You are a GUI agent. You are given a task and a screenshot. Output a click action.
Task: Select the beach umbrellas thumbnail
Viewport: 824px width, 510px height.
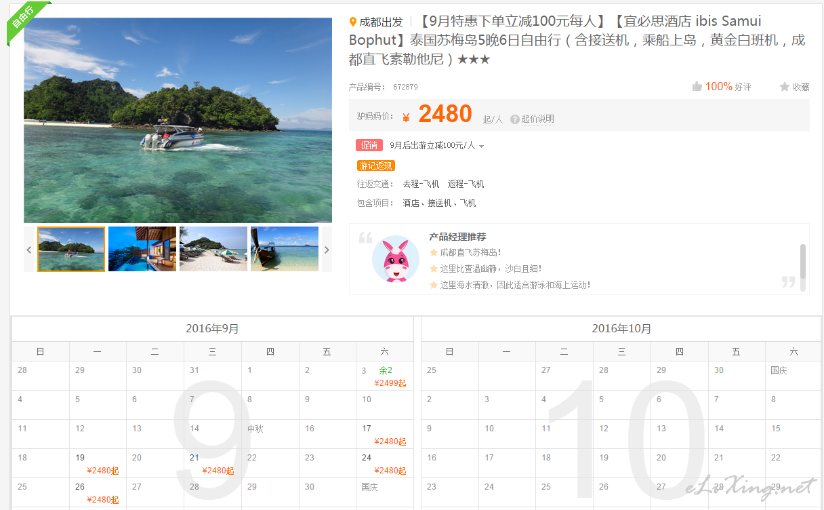point(213,249)
